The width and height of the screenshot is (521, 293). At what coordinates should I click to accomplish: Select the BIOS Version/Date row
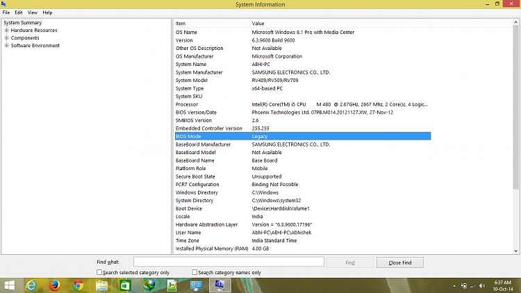(303, 112)
